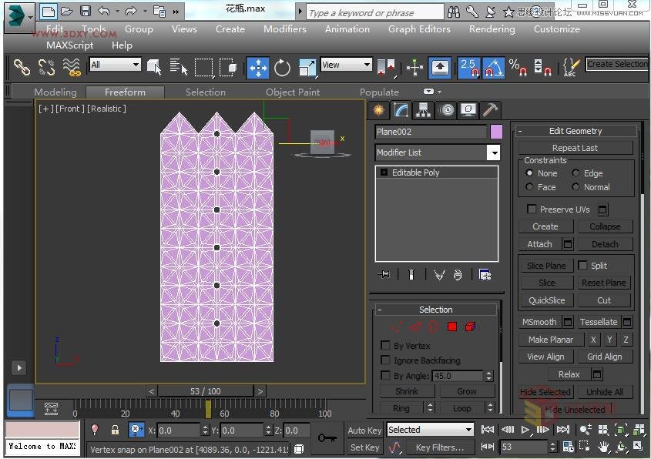
Task: Click the Attach button
Action: 539,244
